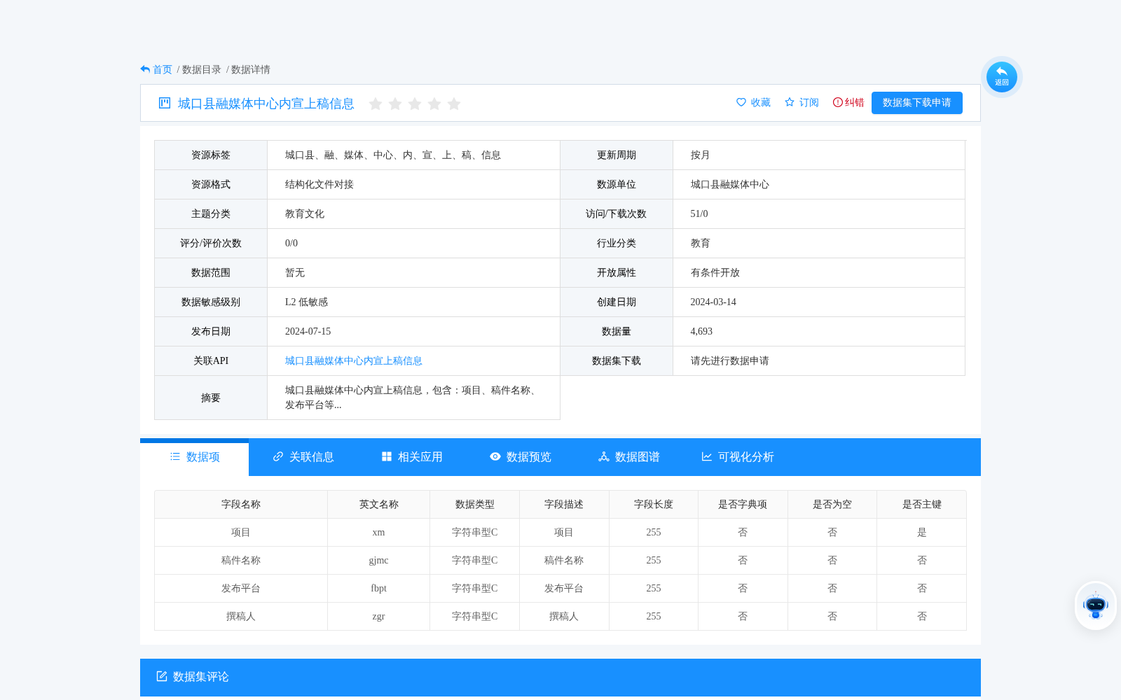
Task: Open the 数据图谱 tab
Action: tap(628, 457)
